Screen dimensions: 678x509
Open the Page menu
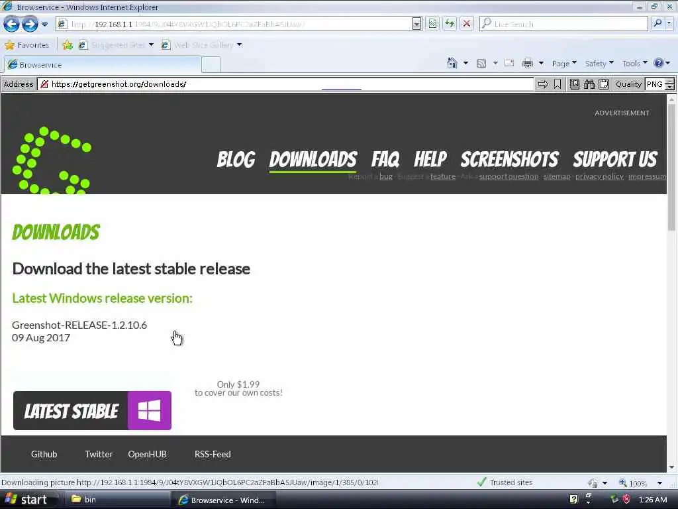pyautogui.click(x=564, y=64)
